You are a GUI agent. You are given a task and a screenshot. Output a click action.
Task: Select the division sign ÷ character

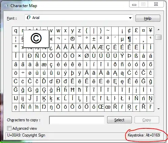pos(23,73)
